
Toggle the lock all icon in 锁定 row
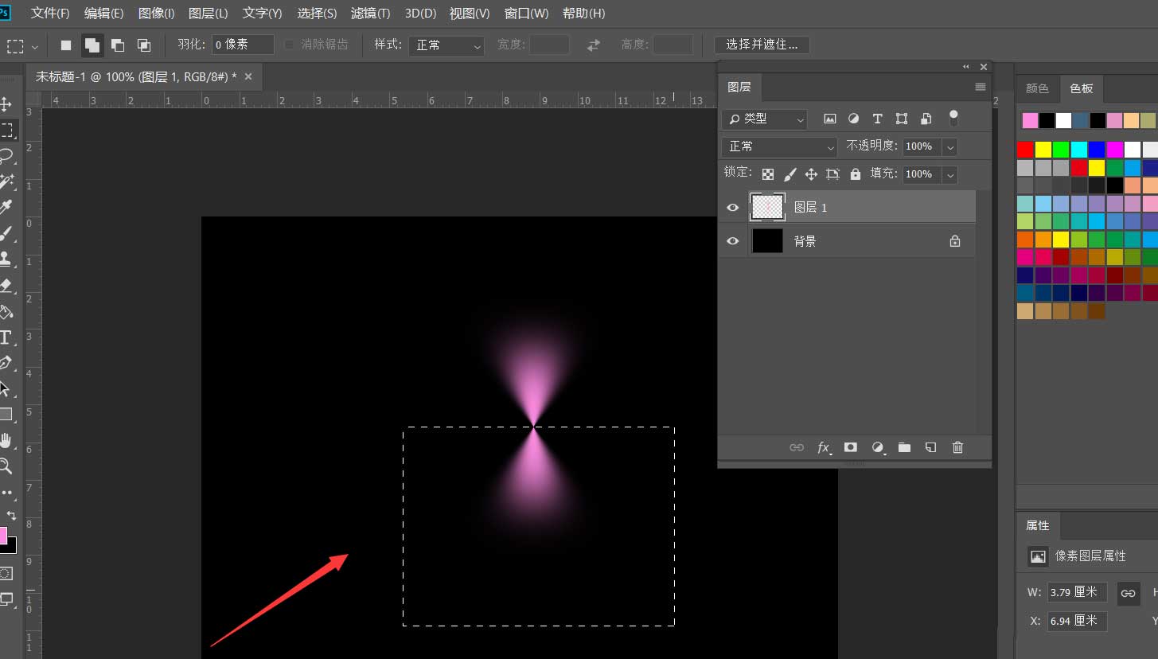[x=856, y=174]
